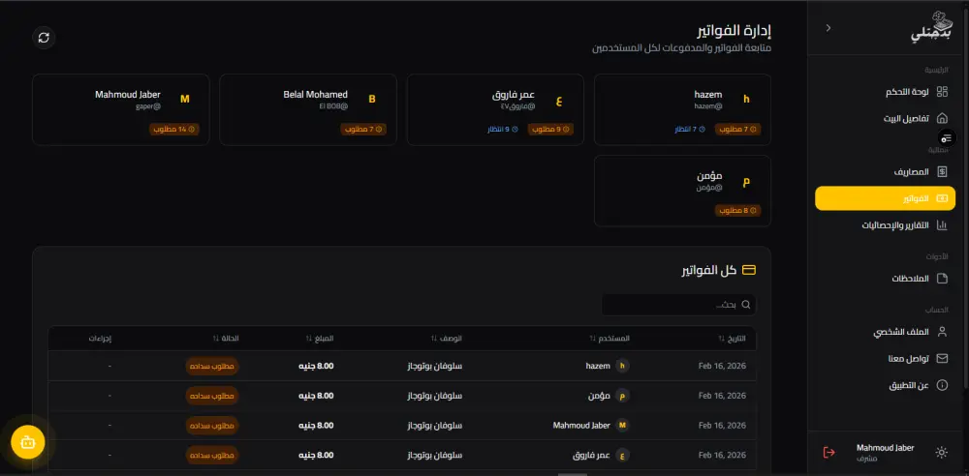Select the Mahmoud Jaber user card
This screenshot has height=476, width=969.
pyautogui.click(x=120, y=110)
